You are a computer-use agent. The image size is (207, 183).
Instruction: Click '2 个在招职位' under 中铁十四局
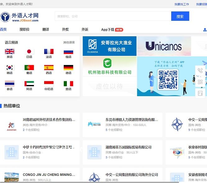31,157
